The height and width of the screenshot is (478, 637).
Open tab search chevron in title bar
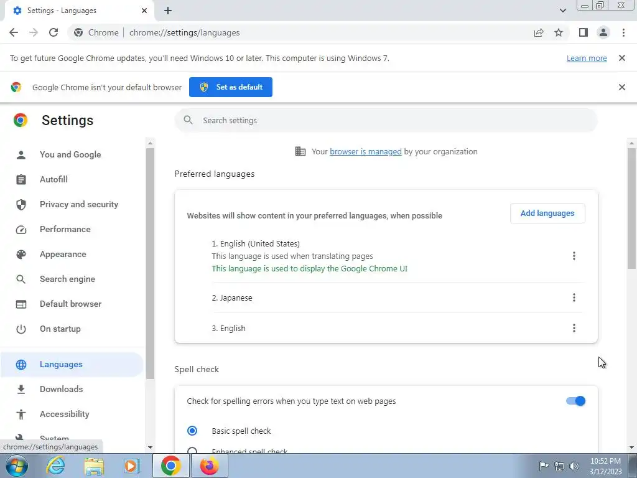[562, 11]
